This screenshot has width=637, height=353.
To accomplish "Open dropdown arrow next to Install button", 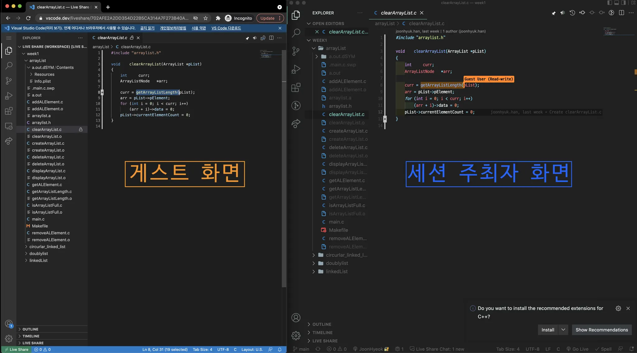I will (563, 330).
